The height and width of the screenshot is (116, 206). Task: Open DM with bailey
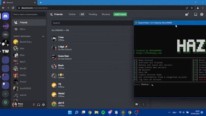[x=29, y=75]
